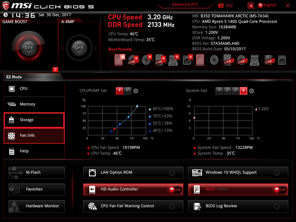The height and width of the screenshot is (222, 296).
Task: Enable CPU Fan Fail Warning Control
Action: pos(133,206)
